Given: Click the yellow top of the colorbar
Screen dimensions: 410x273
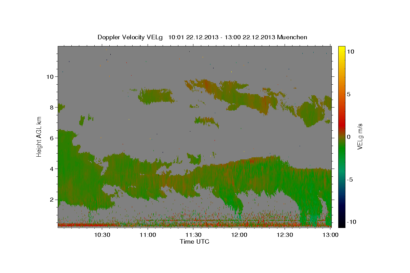Looking at the screenshot, I should click(x=341, y=49).
